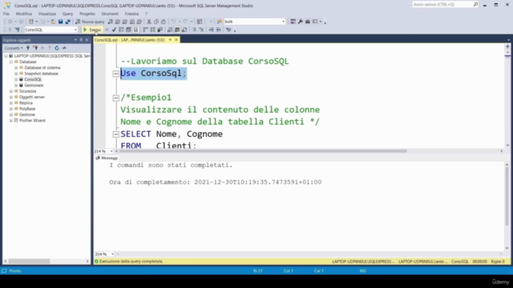Click the Cancel Executing Query stop icon
The width and height of the screenshot is (513, 288).
pyautogui.click(x=107, y=30)
